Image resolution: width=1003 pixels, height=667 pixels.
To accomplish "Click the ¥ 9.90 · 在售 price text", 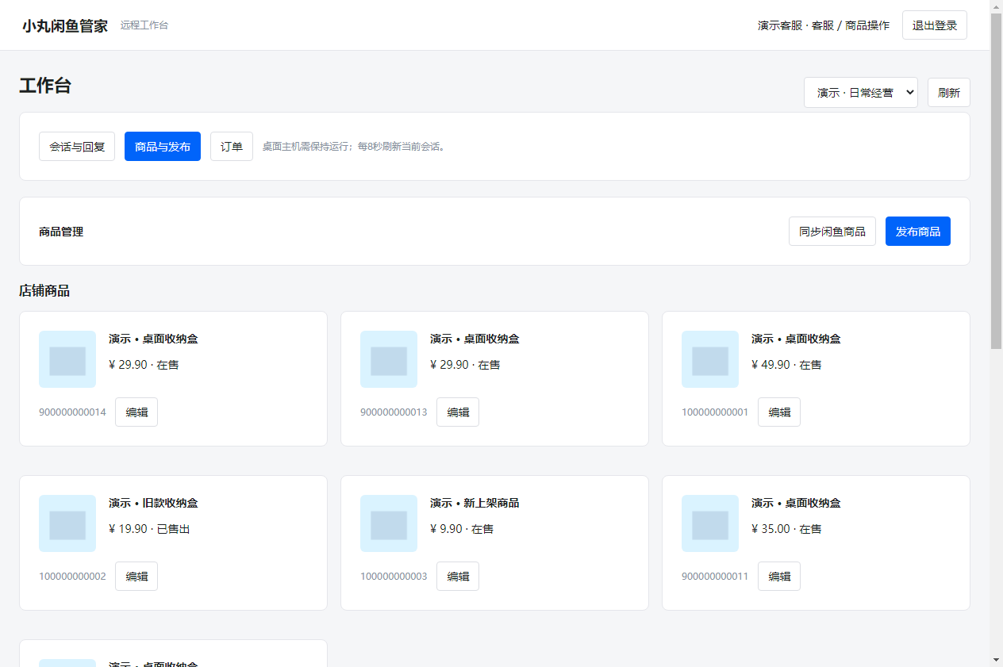I will (x=462, y=529).
